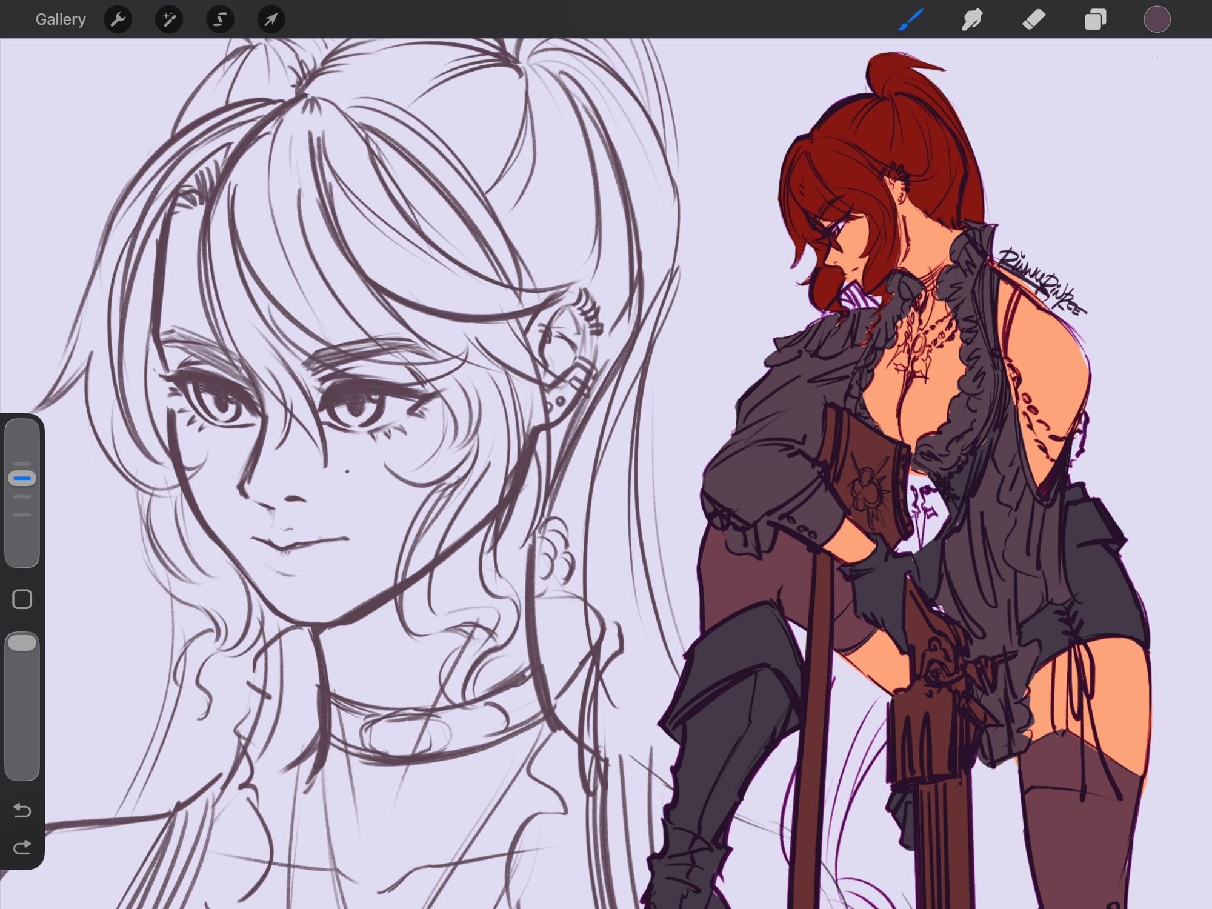Open the Adjustments magic wand menu

pyautogui.click(x=168, y=19)
